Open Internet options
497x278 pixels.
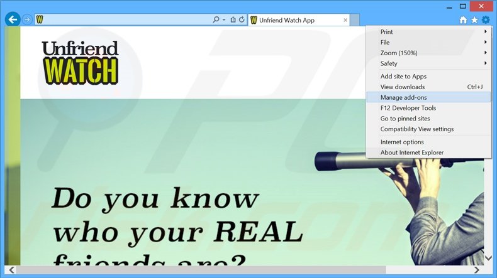428,142
